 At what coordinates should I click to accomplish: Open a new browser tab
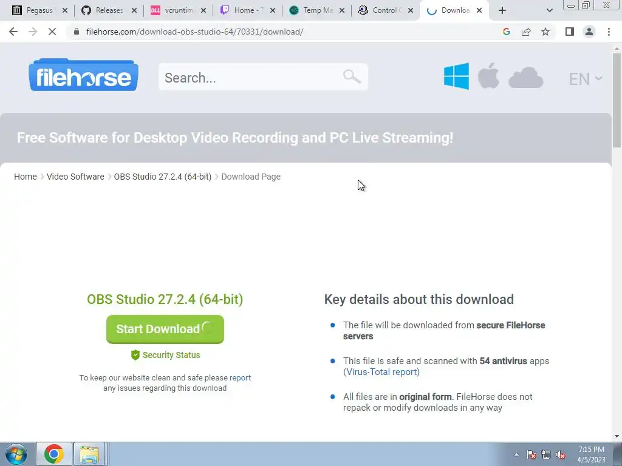(502, 10)
